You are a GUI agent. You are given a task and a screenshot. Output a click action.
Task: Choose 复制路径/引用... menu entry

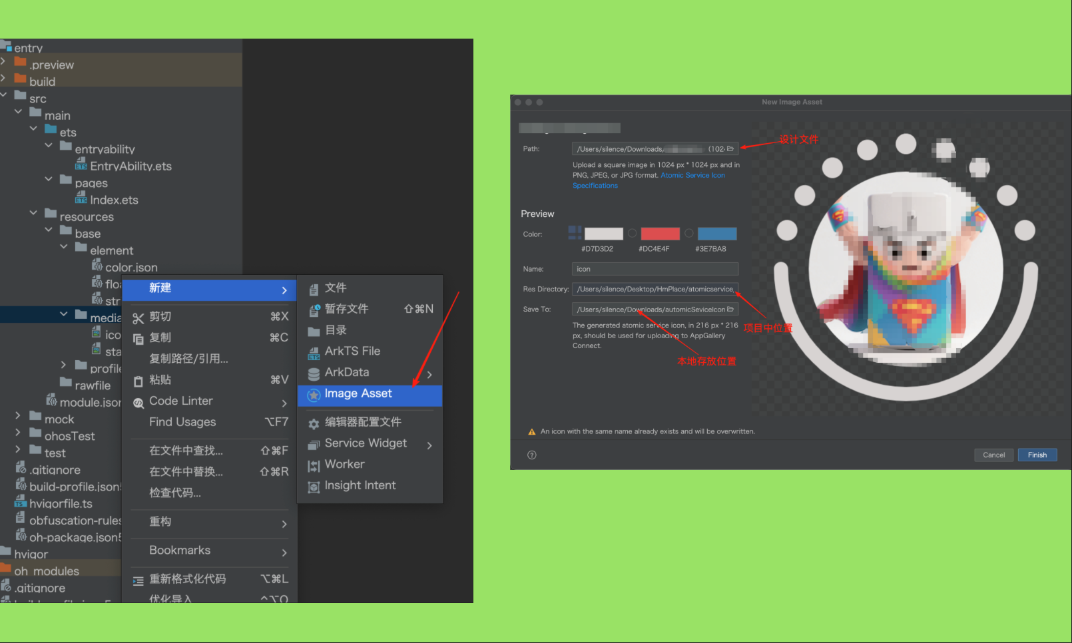(x=210, y=359)
